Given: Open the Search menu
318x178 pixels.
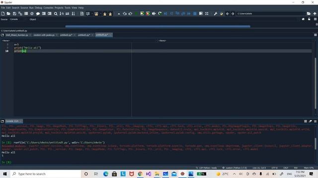Looking at the screenshot, I should (15, 8).
